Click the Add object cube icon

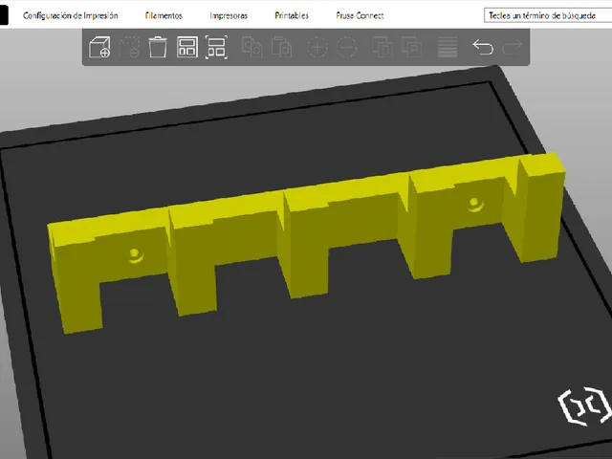point(99,47)
